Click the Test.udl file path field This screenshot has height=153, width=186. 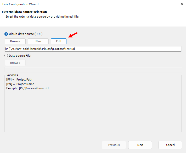93,49
